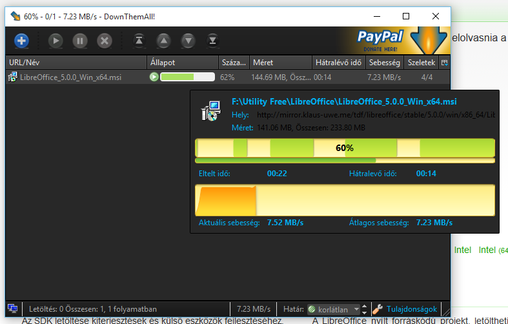The width and height of the screenshot is (508, 324).
Task: Click the wrench icon beside Tulajdonságok
Action: click(378, 309)
